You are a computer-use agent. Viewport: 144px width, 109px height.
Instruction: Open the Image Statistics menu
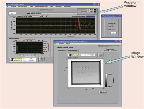point(67,7)
